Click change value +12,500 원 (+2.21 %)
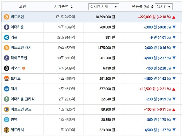Screen dimensions: 182x136 pos(155,89)
